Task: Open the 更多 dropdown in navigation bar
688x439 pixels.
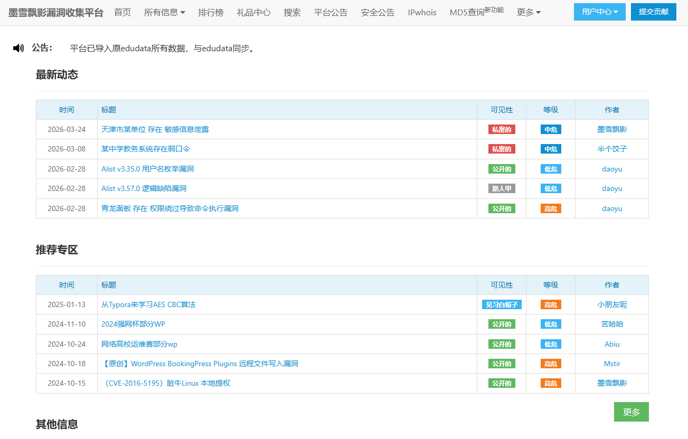Action: [x=528, y=12]
